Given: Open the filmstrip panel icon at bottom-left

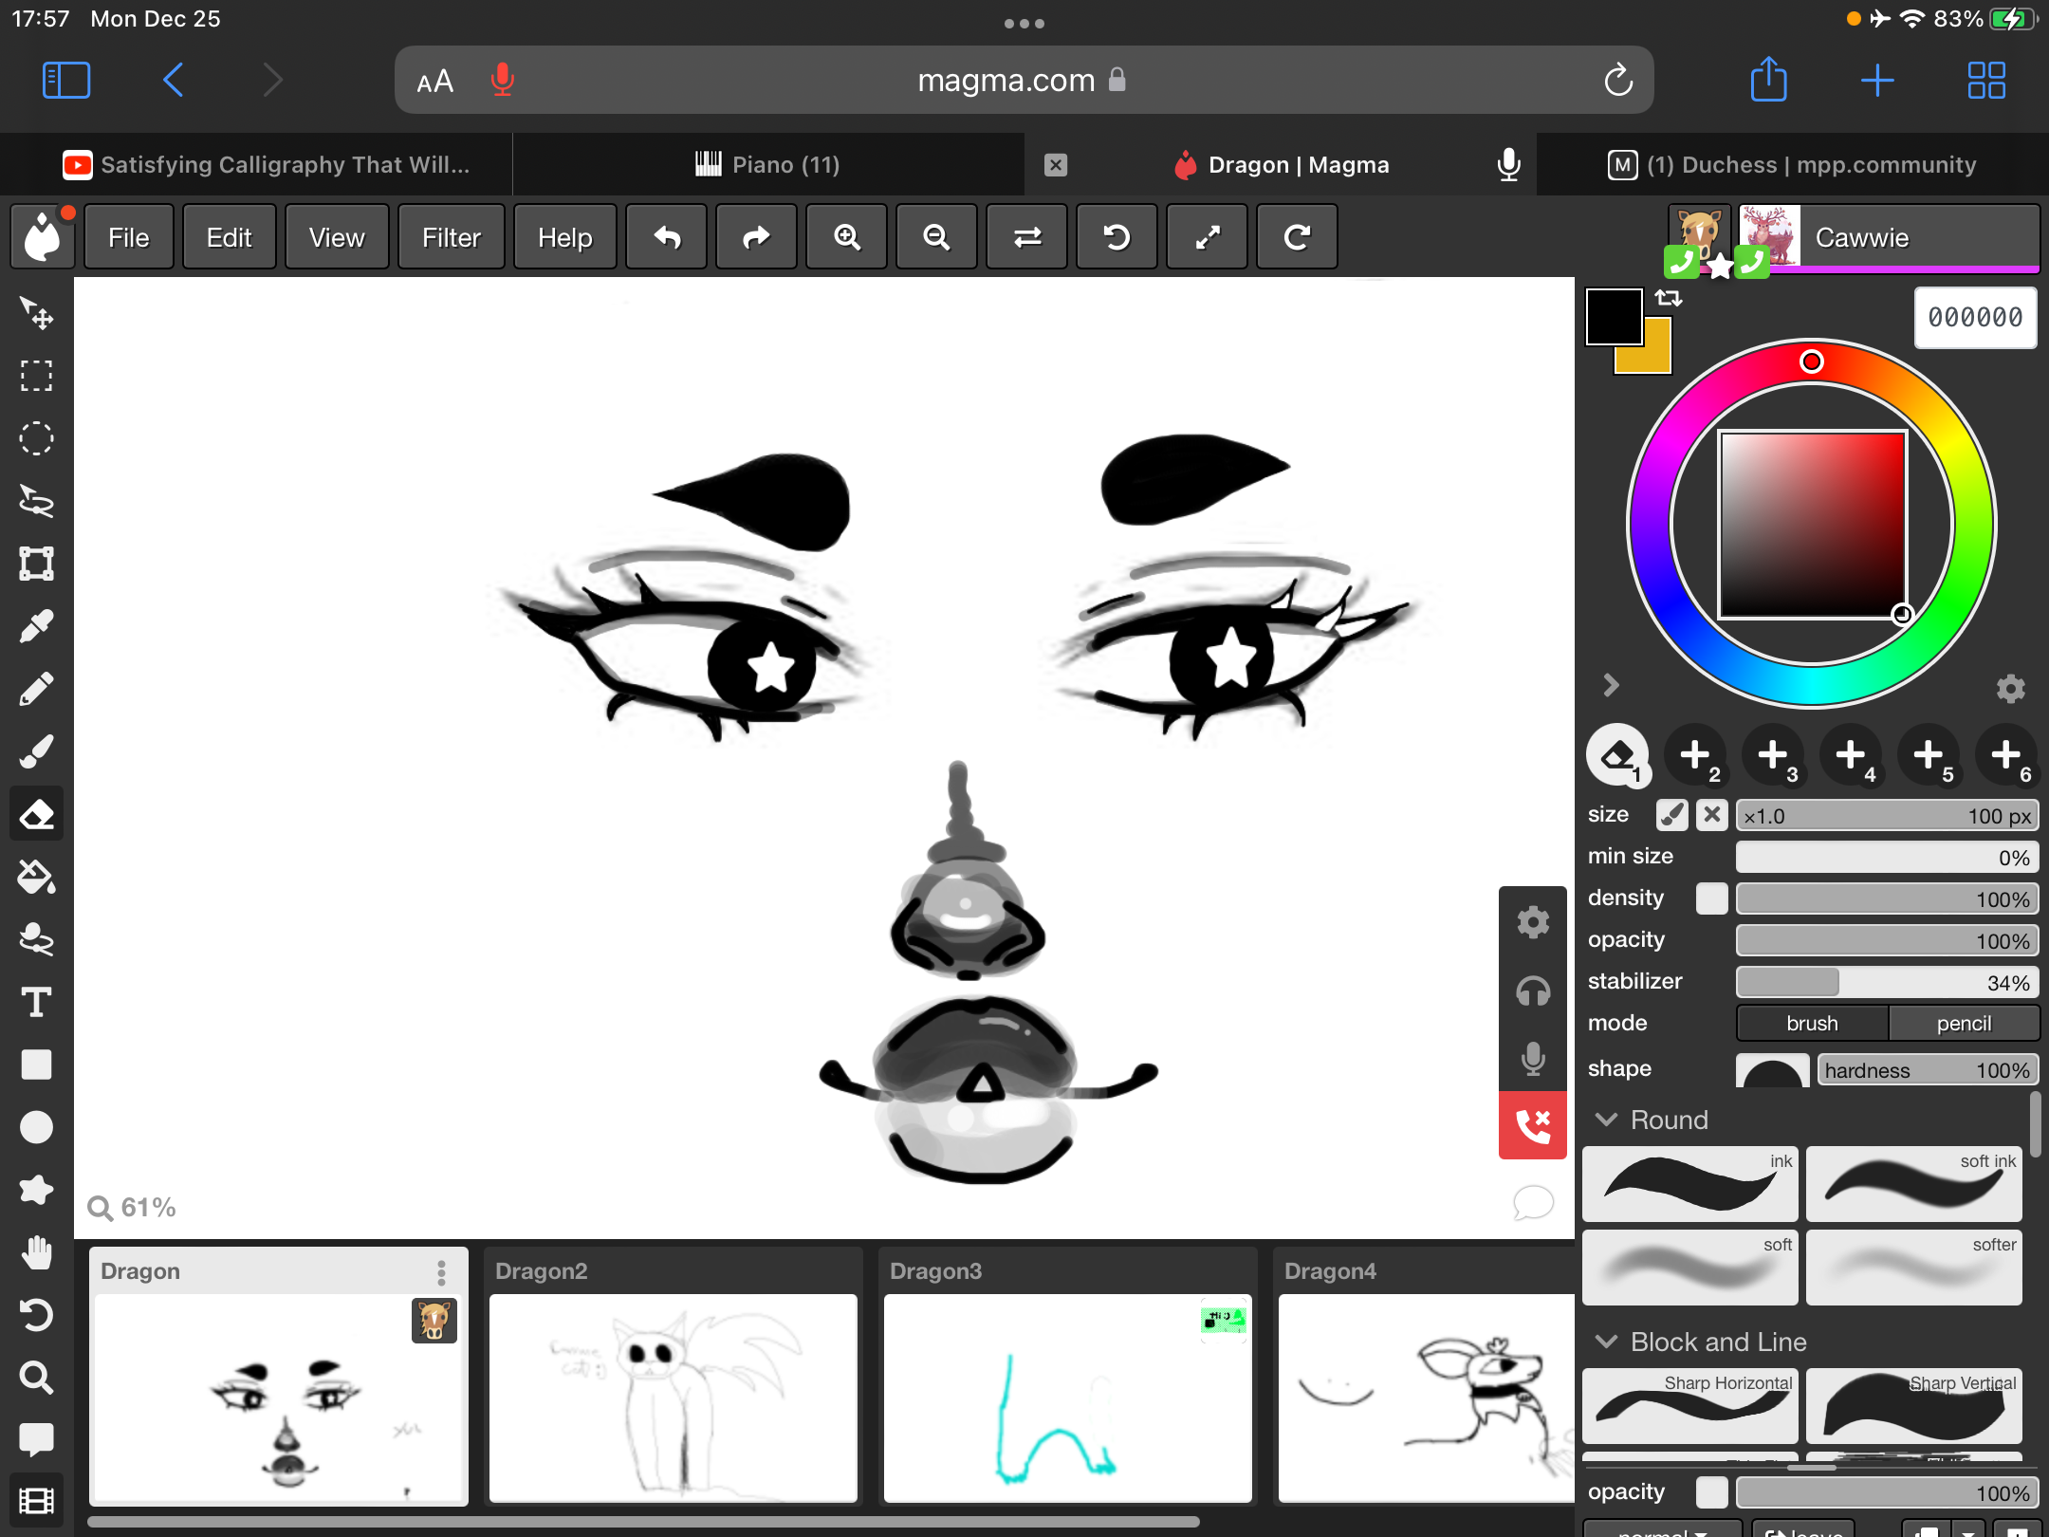Looking at the screenshot, I should (x=37, y=1501).
